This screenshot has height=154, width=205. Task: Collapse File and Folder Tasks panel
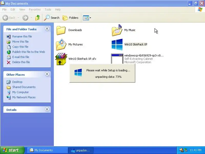(47, 29)
